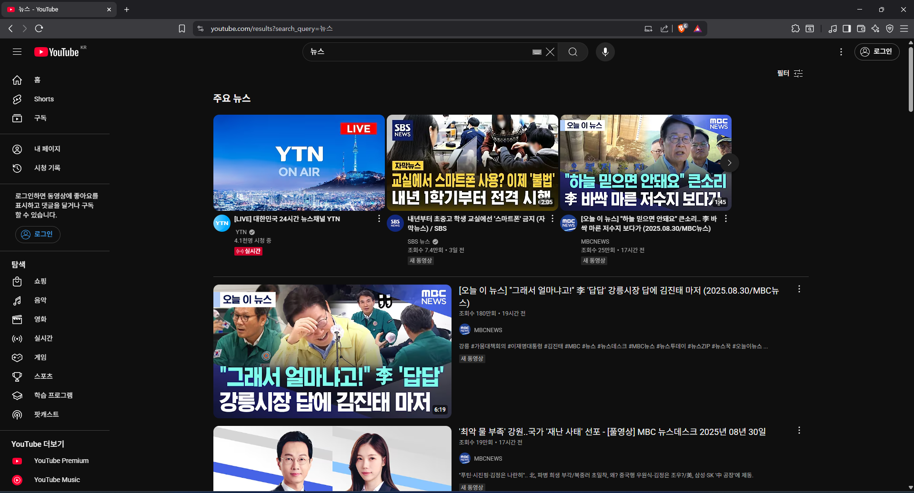The width and height of the screenshot is (914, 493).
Task: Open the YTN 24시간 뉴스채널 live title
Action: 287,219
